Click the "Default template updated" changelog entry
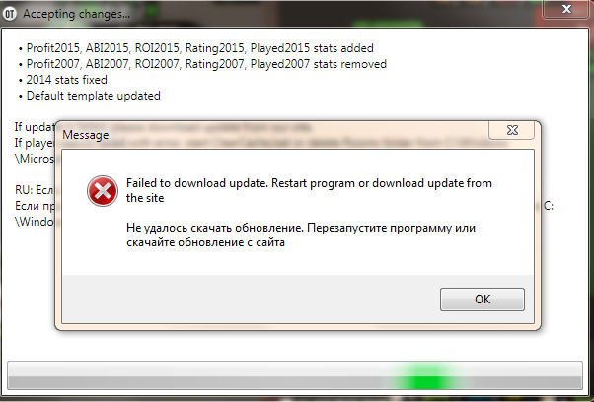 coord(93,96)
